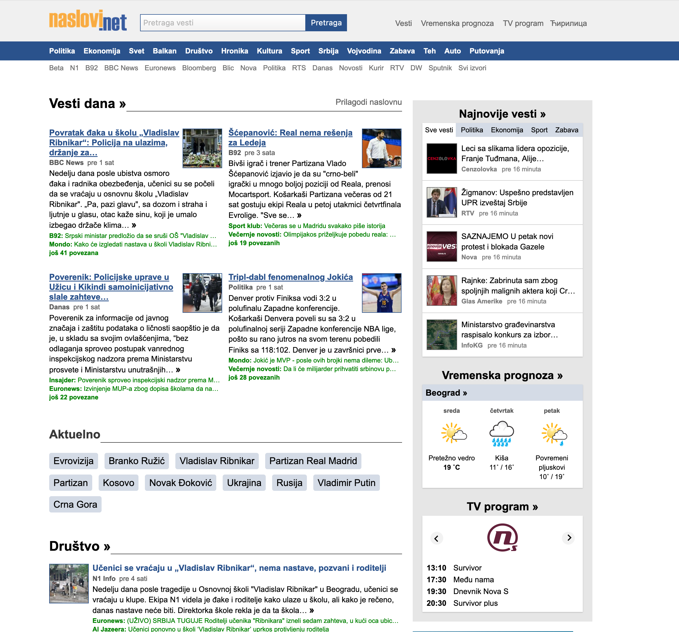Click još 28 povezanih link
Viewport: 679px width, 632px height.
[x=254, y=377]
